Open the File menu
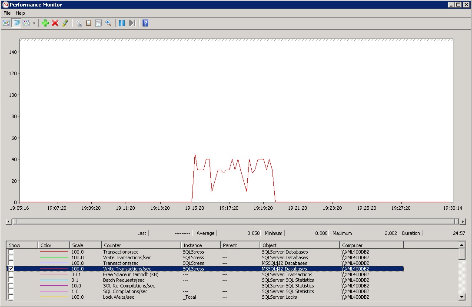This screenshot has width=472, height=307. (7, 13)
